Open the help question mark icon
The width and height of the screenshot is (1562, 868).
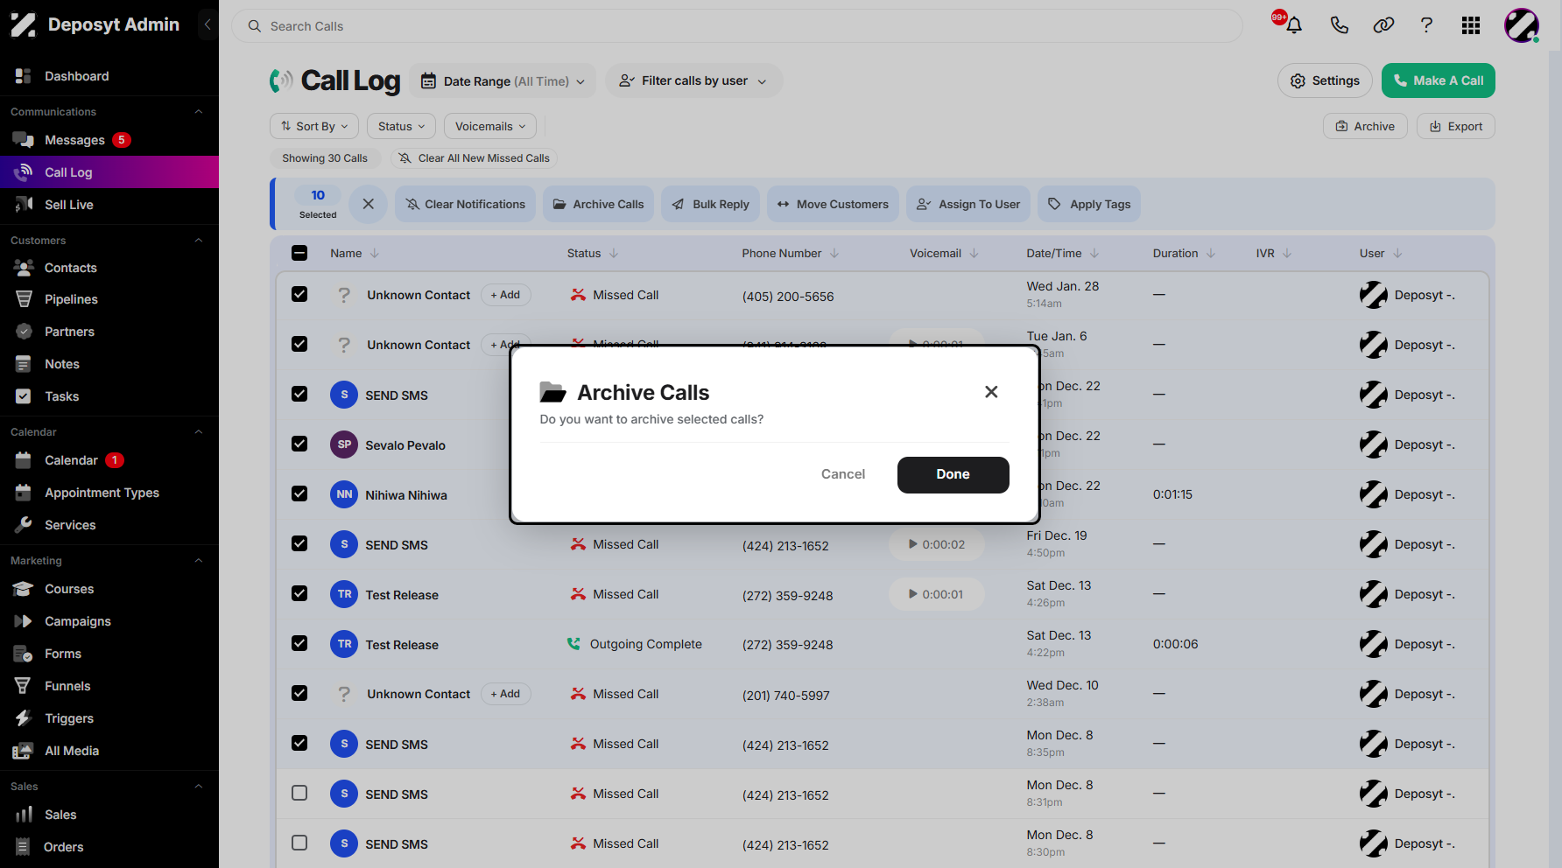click(x=1426, y=25)
